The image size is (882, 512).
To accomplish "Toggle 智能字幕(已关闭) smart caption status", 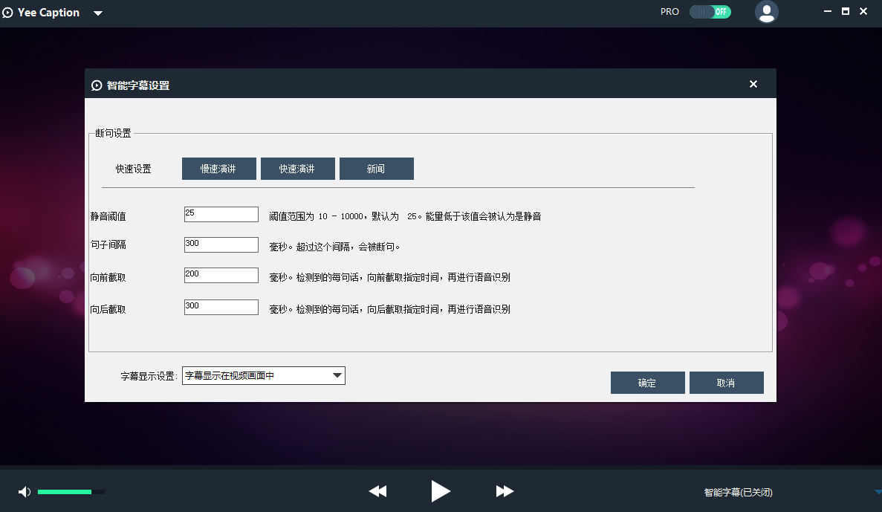I will click(x=738, y=492).
